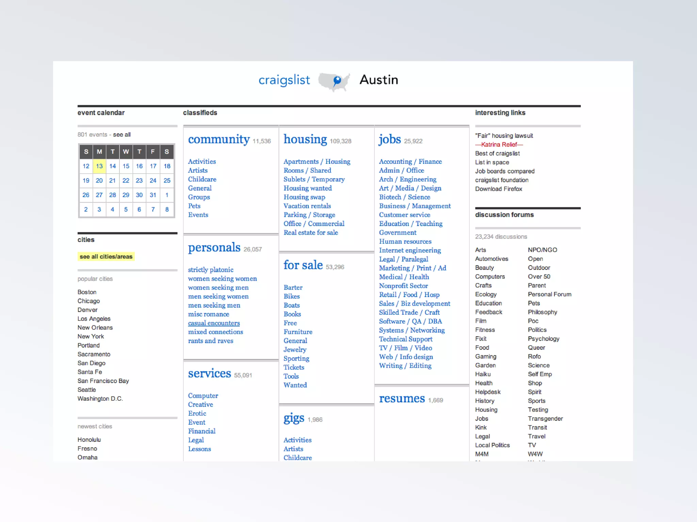Select calendar date 31

click(153, 195)
